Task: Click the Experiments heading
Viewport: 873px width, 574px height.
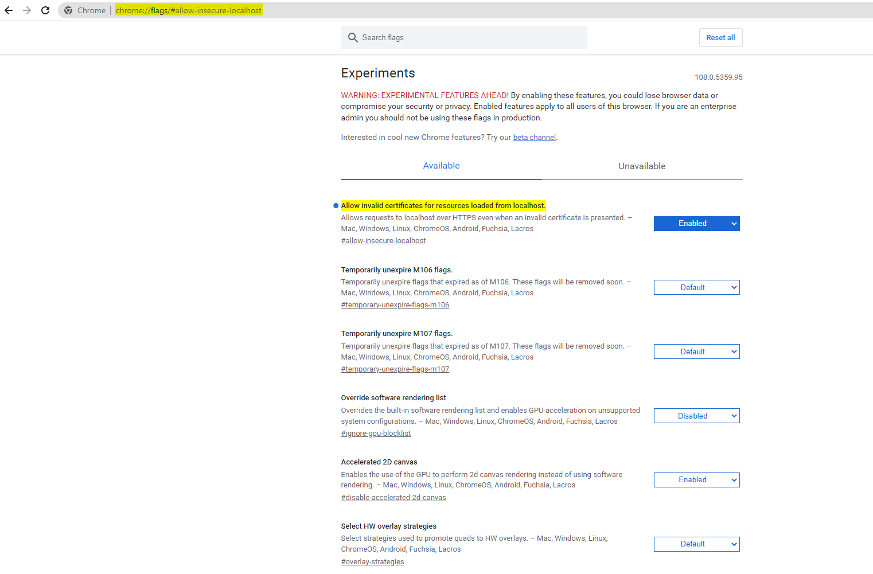Action: (x=378, y=73)
